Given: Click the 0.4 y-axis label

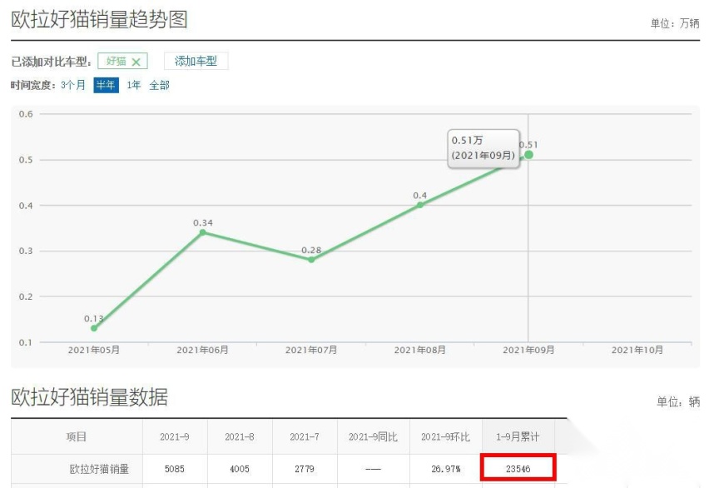Looking at the screenshot, I should pyautogui.click(x=26, y=206).
